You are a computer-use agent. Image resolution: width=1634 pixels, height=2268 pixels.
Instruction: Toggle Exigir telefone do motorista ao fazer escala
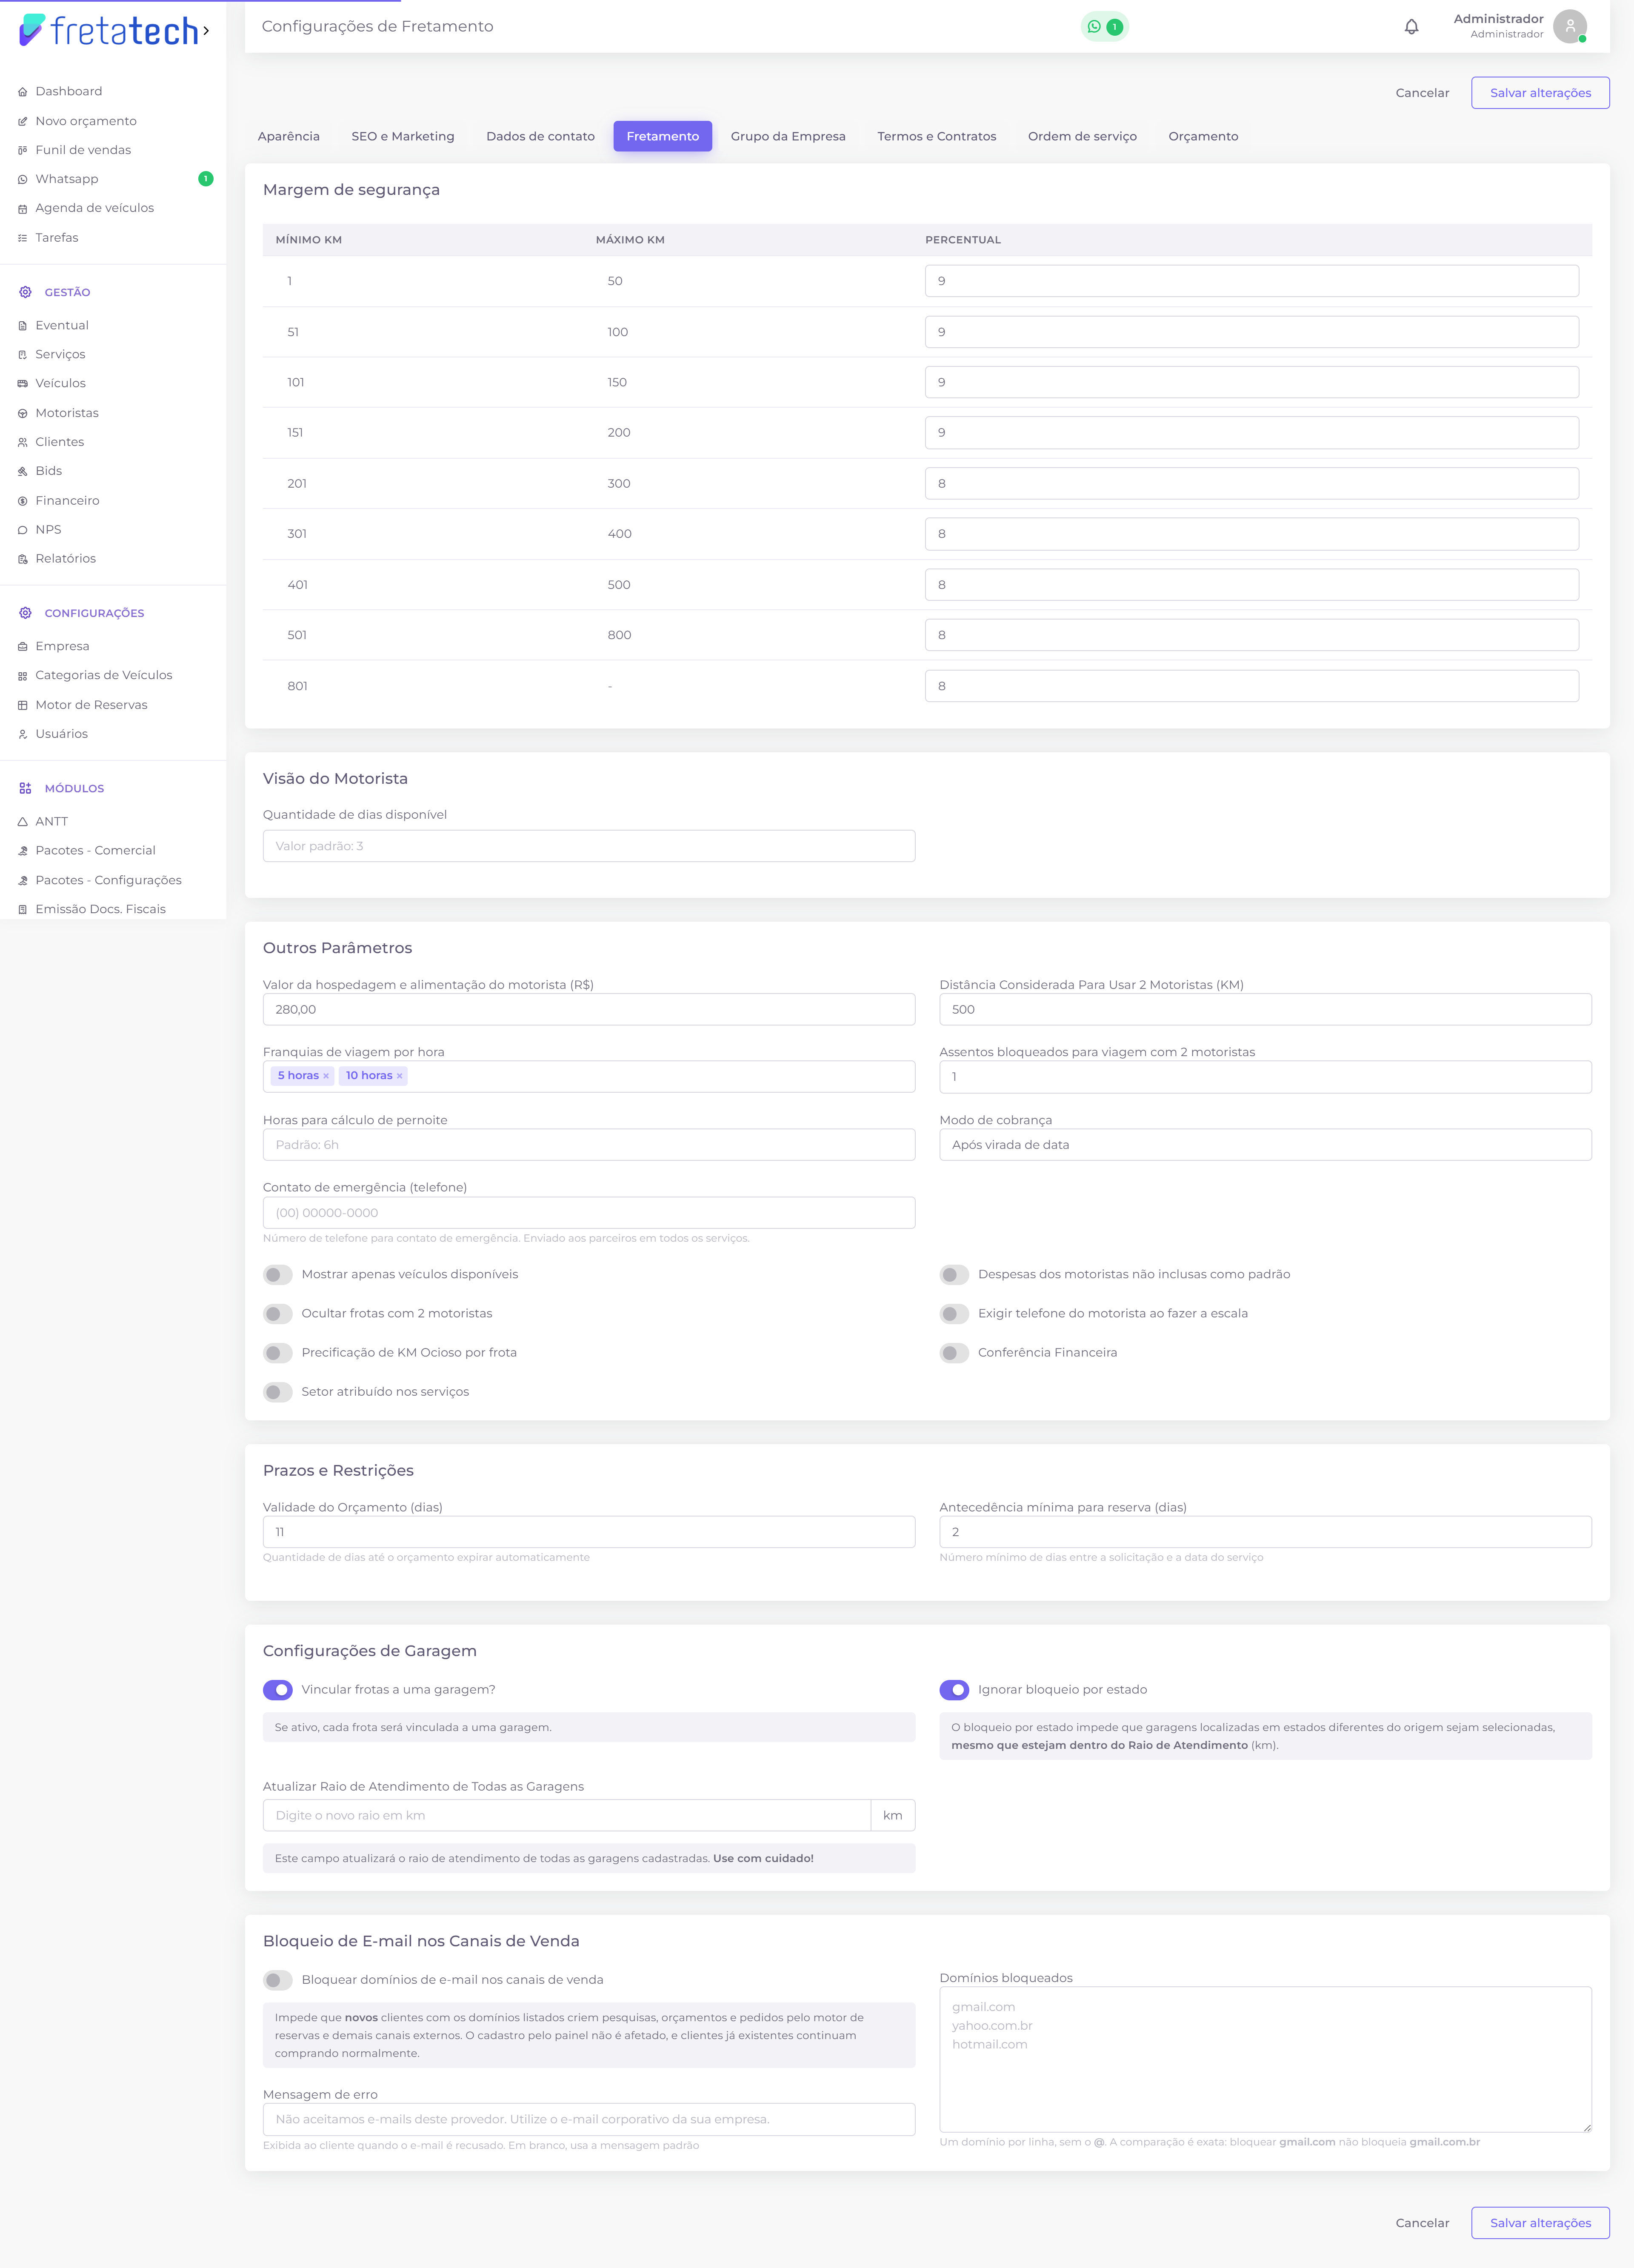pos(954,1314)
